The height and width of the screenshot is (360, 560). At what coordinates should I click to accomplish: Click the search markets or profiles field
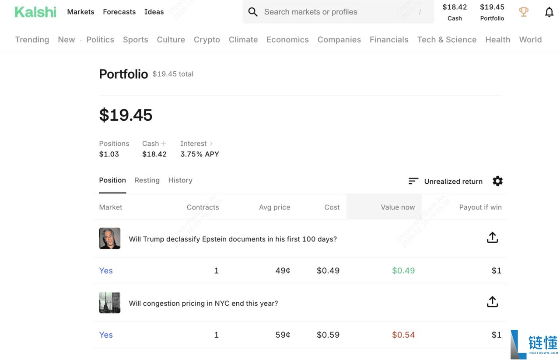pyautogui.click(x=338, y=12)
